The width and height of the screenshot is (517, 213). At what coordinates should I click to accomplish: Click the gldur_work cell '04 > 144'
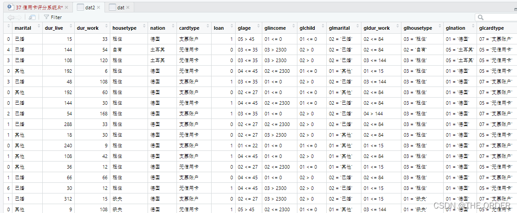click(x=381, y=113)
